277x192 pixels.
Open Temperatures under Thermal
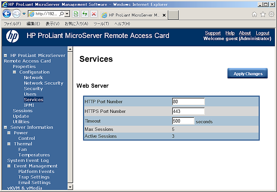click(34, 155)
